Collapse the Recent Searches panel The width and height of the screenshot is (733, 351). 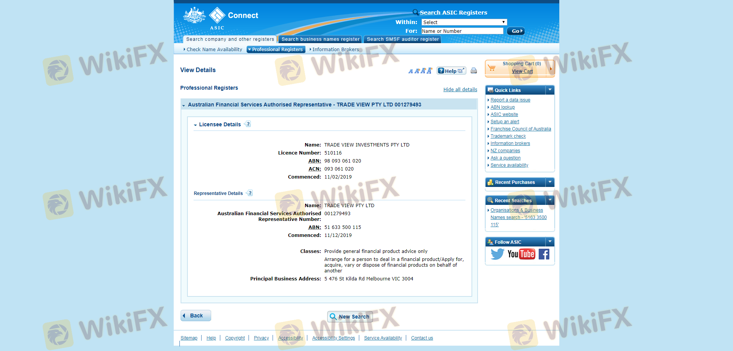[550, 200]
